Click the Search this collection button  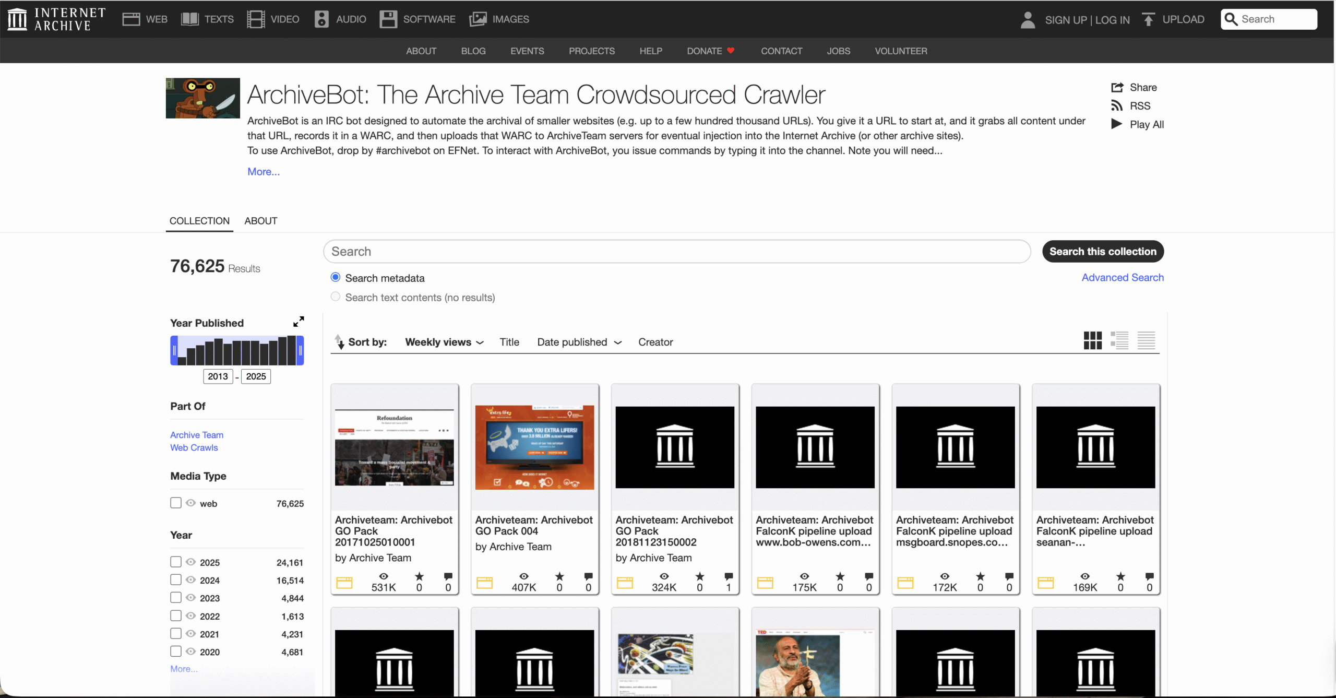point(1103,252)
